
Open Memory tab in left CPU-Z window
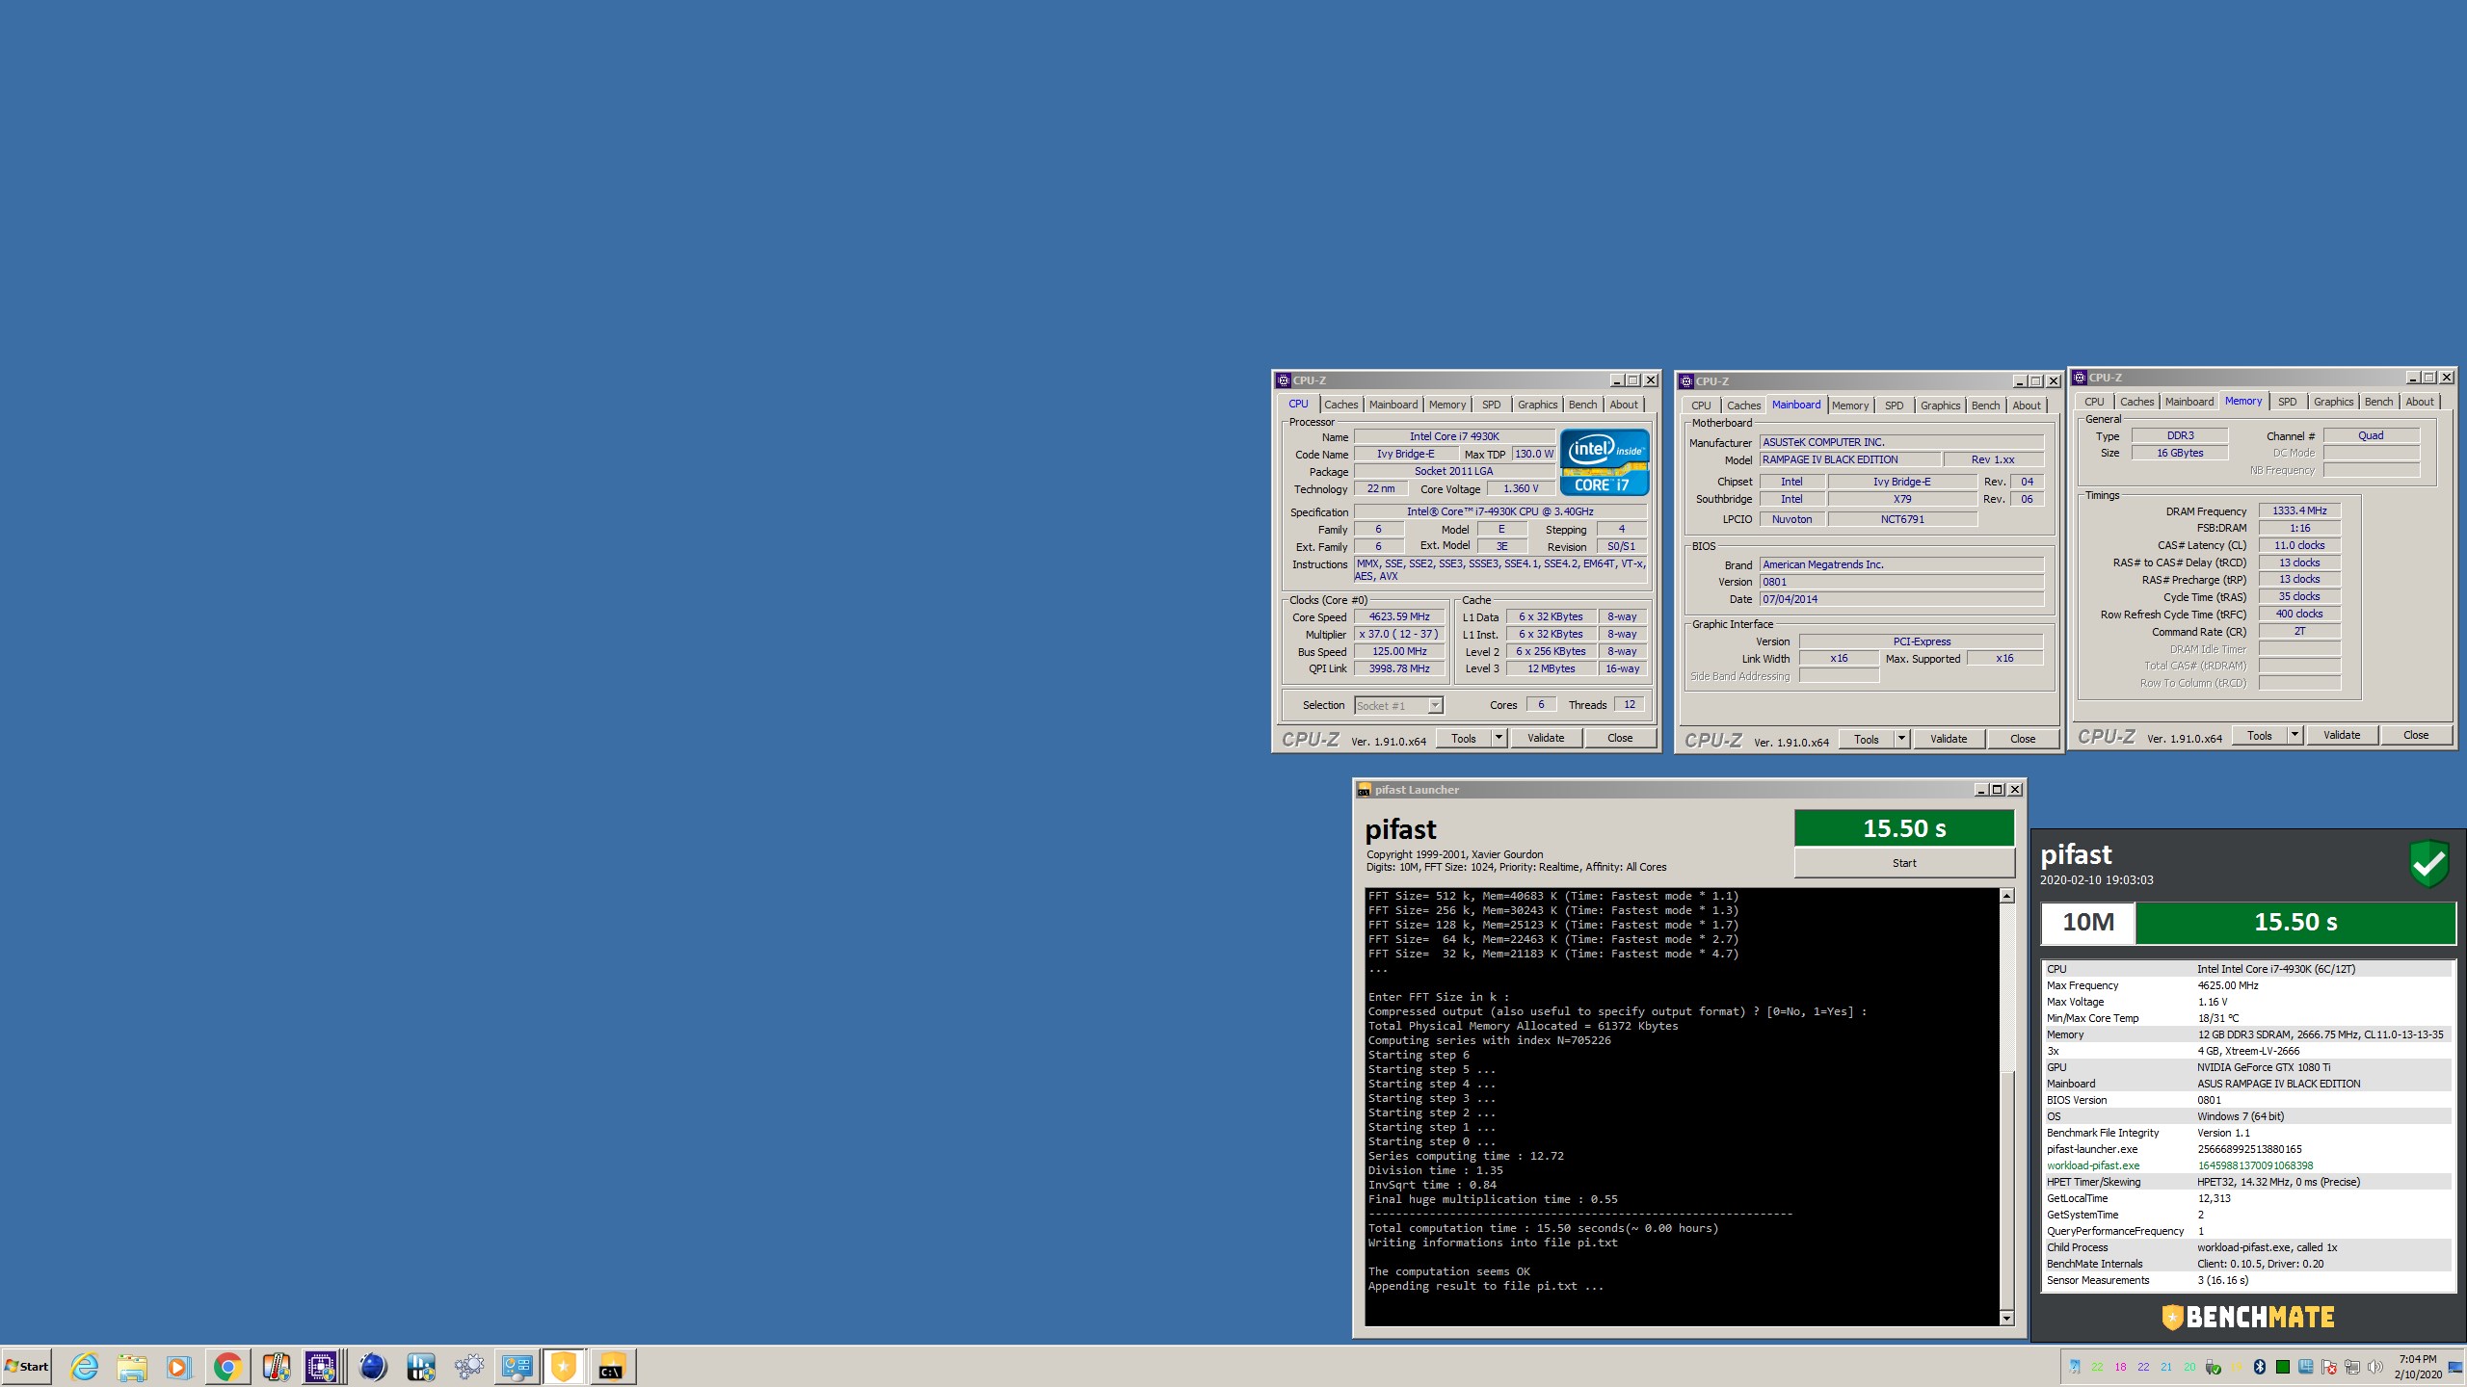tap(1446, 405)
